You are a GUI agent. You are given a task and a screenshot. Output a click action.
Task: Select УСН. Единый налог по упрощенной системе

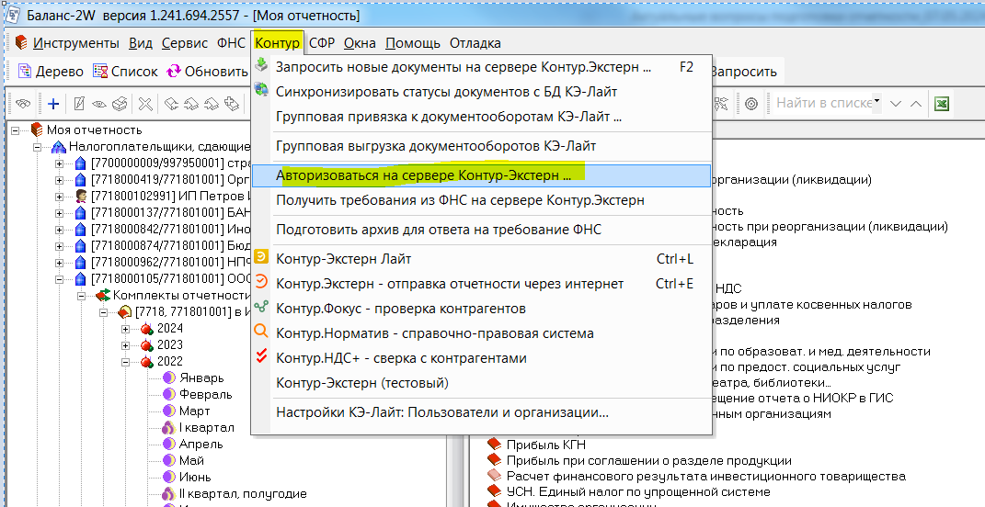click(x=638, y=492)
